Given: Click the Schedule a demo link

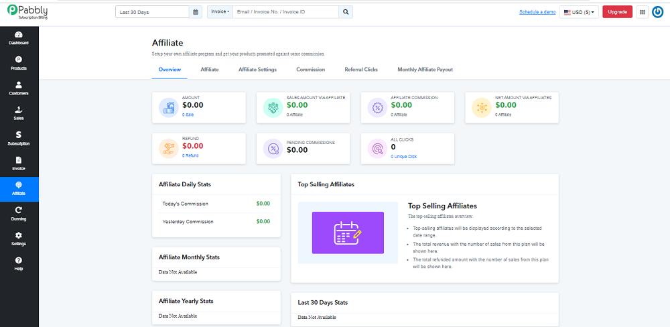Looking at the screenshot, I should [537, 12].
